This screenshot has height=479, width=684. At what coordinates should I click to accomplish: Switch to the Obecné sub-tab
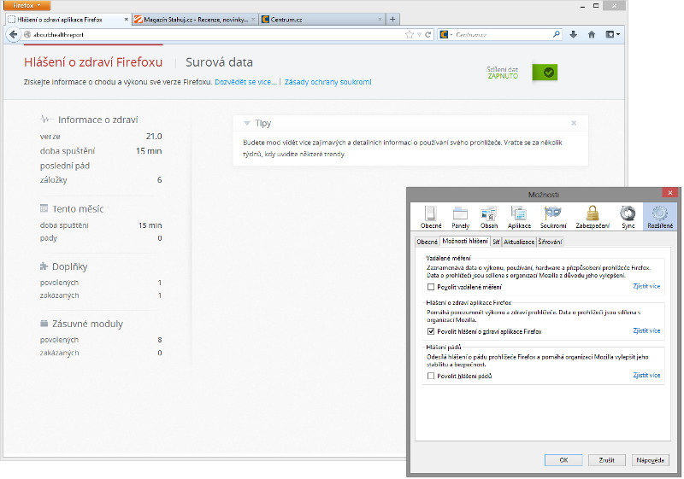(x=427, y=242)
